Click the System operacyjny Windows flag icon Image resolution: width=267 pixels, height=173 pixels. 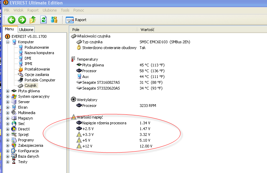pos(14,96)
